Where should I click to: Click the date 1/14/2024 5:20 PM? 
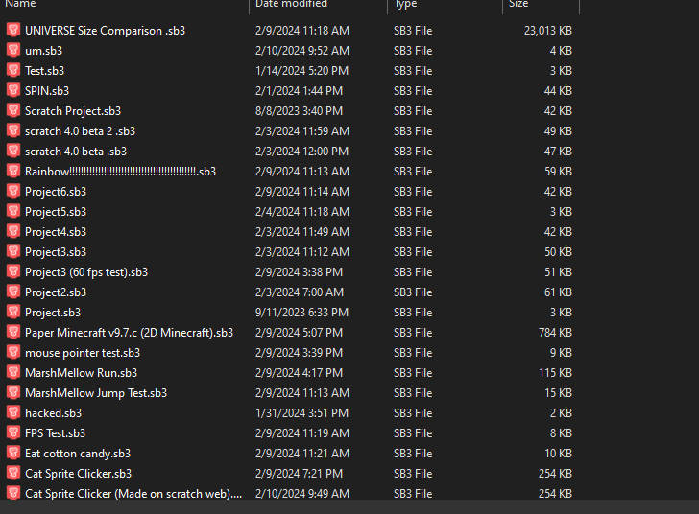pyautogui.click(x=301, y=70)
